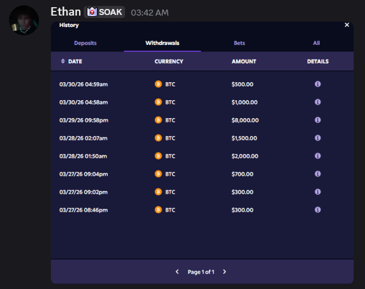The height and width of the screenshot is (289, 365).
Task: Open details for the 04:58am $1,000.00 withdrawal
Action: (318, 102)
